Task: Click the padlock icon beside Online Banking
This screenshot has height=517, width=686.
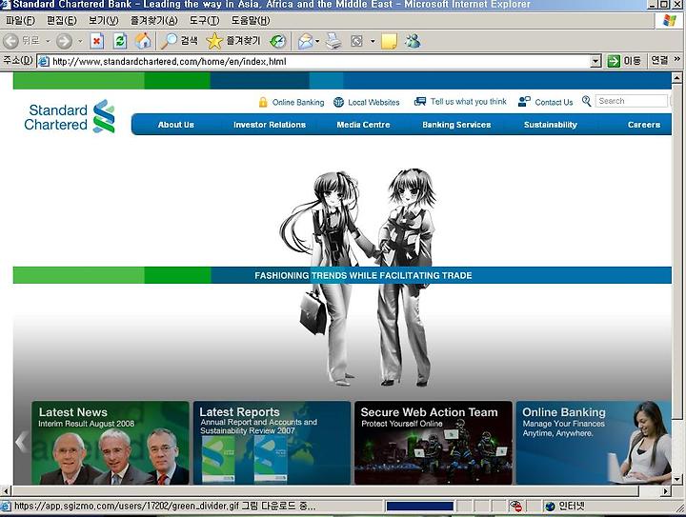Action: [x=263, y=102]
